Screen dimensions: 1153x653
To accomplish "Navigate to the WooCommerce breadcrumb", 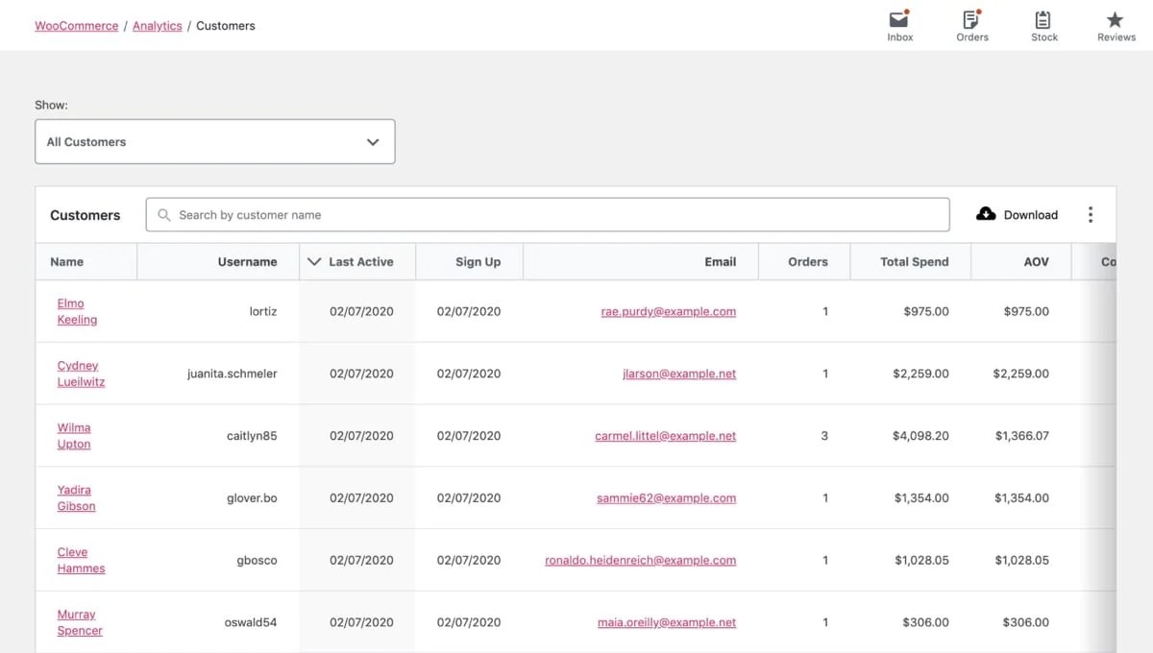I will click(x=76, y=26).
